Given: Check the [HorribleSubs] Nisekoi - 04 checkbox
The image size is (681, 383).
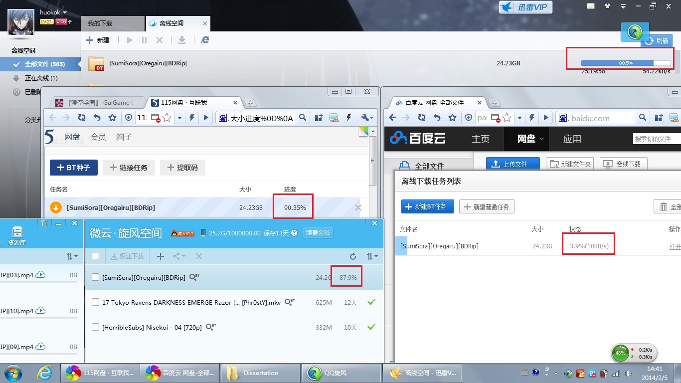Looking at the screenshot, I should point(96,327).
